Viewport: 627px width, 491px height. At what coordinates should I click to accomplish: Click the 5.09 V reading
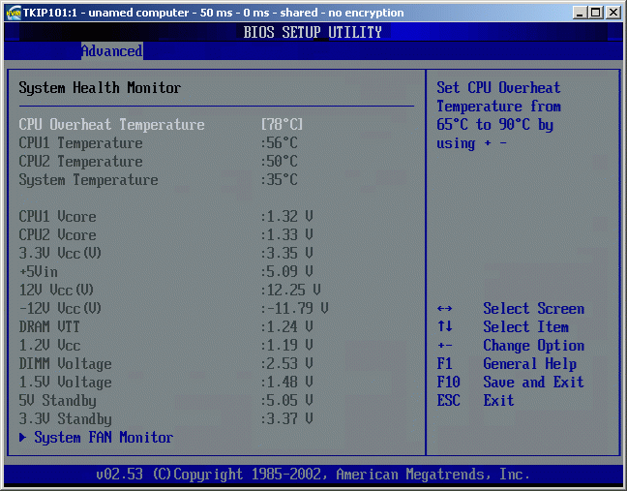286,272
